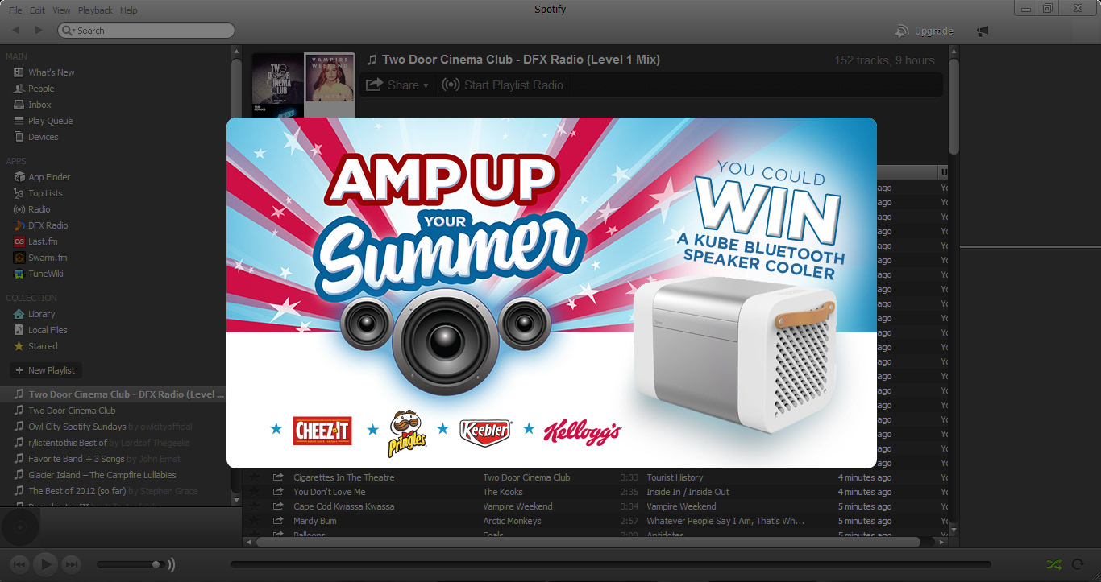Navigate back with the left arrow
Image resolution: width=1101 pixels, height=582 pixels.
[16, 31]
